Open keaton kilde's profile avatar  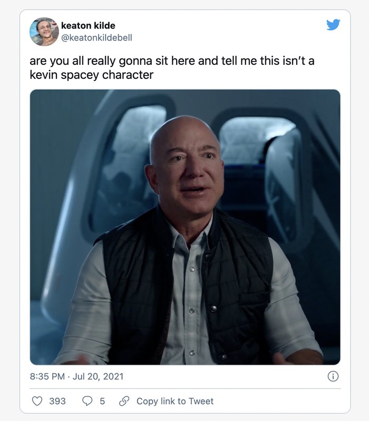click(x=44, y=32)
